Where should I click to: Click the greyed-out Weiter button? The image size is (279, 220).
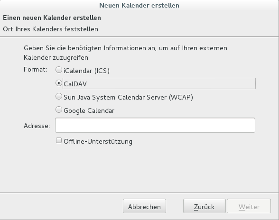(x=249, y=206)
